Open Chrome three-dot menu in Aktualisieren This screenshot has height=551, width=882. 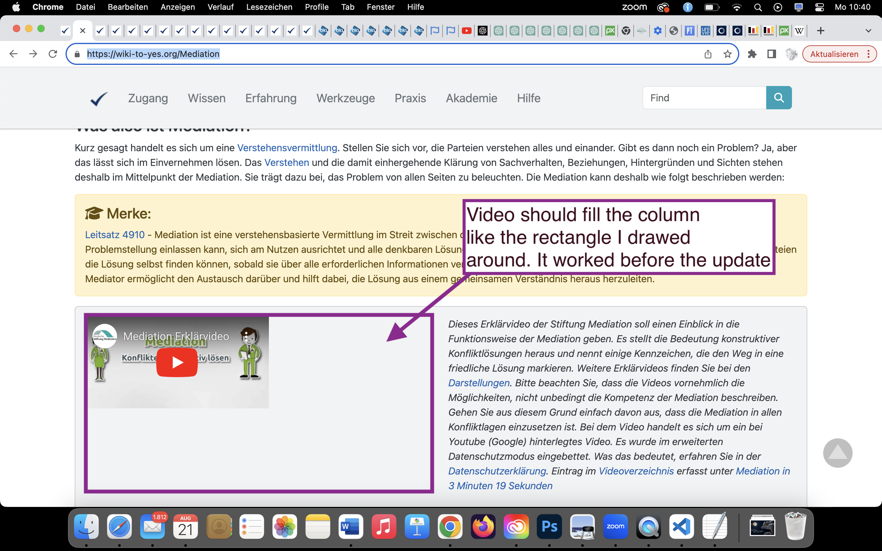pos(869,54)
